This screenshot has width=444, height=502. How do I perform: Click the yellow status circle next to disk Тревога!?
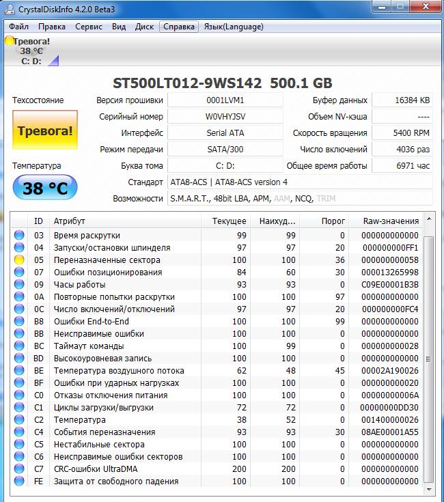10,41
